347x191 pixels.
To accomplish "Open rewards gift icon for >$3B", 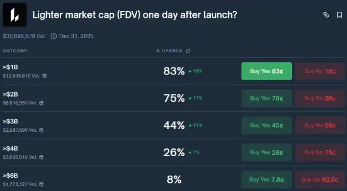I will tap(41, 130).
